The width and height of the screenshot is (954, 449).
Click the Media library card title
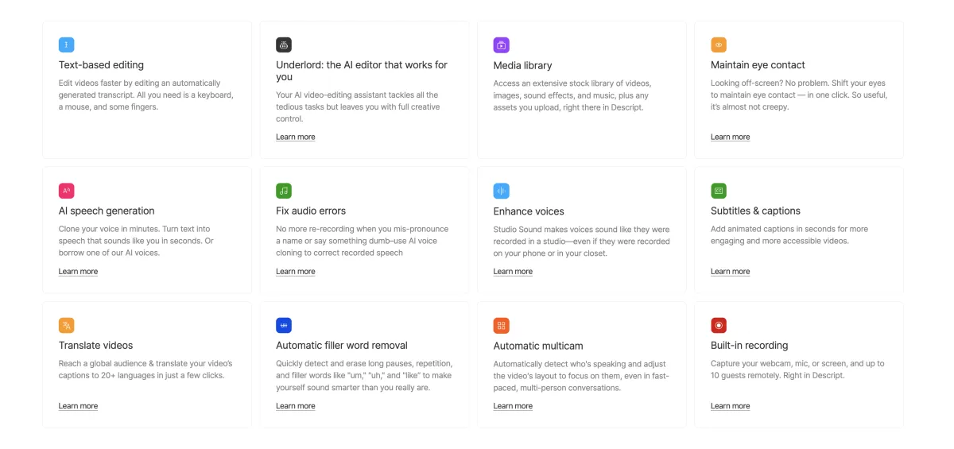click(x=522, y=65)
